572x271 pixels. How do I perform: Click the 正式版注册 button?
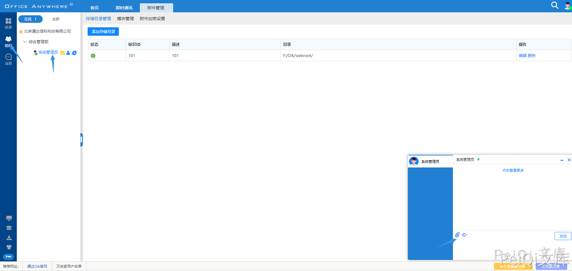point(551,266)
